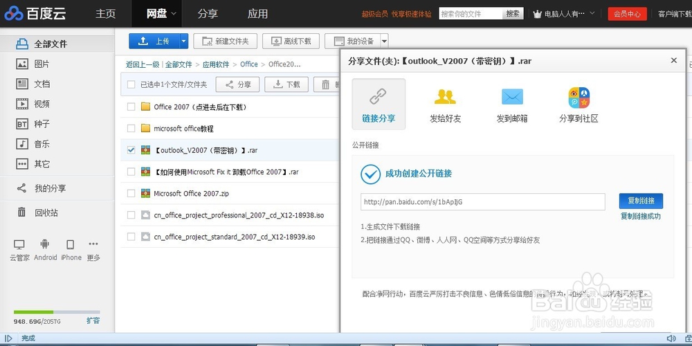Toggle the select-all checkbox in file list header
Screen dimensions: 692x346
131,84
